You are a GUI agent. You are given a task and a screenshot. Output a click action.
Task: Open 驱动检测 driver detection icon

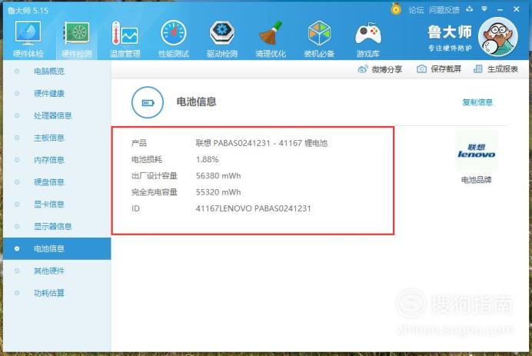click(222, 38)
